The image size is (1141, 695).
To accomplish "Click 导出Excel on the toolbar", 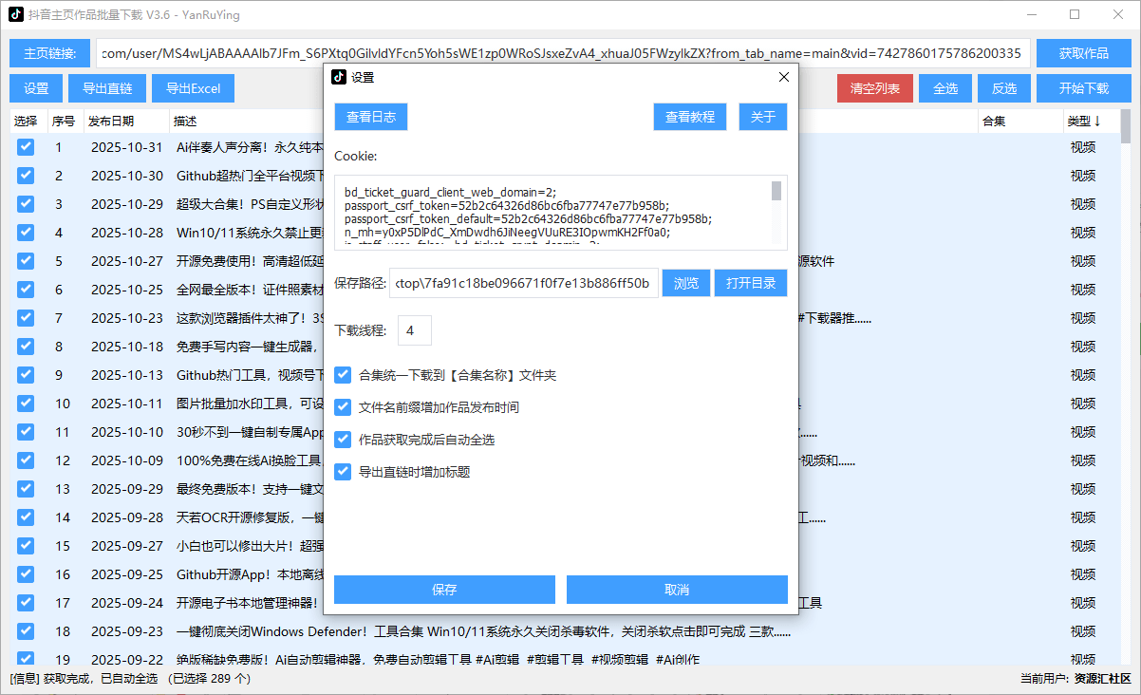I will (193, 87).
